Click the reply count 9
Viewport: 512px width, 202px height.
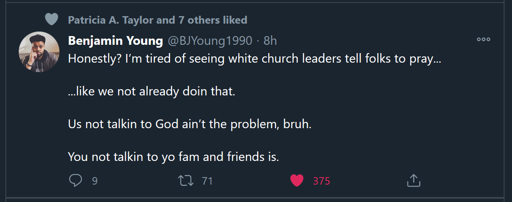tap(95, 181)
